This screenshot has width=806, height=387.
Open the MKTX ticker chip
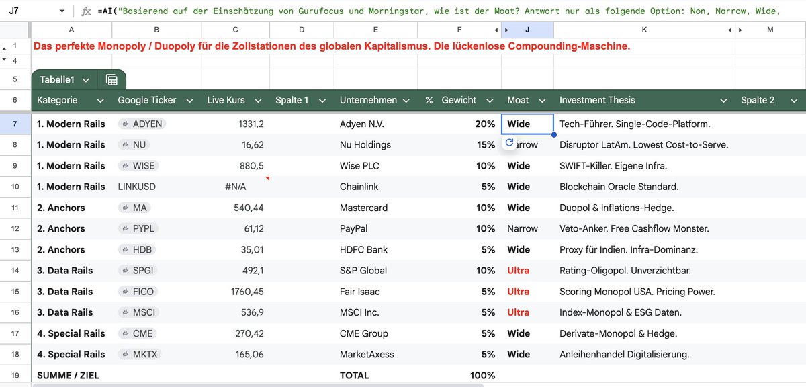[x=140, y=353]
